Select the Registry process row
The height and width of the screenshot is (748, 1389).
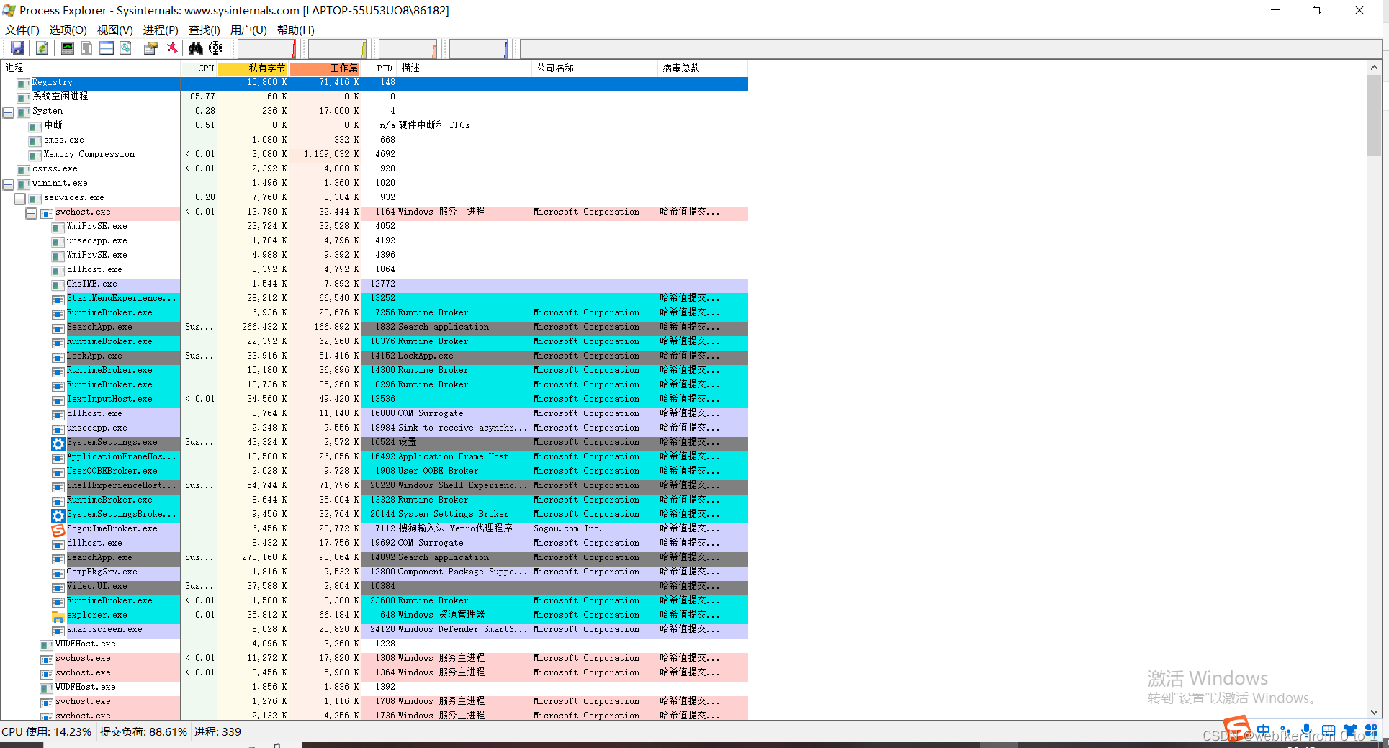coord(374,84)
